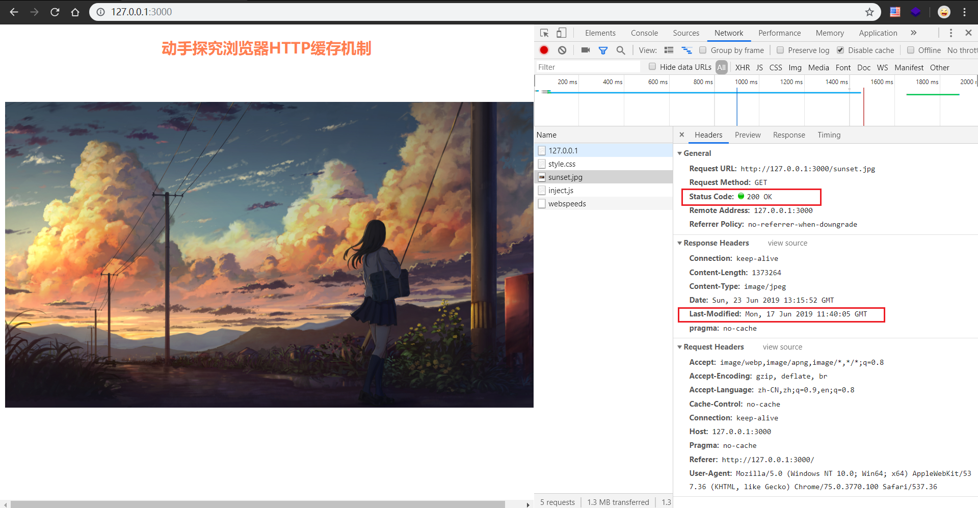The image size is (978, 508).
Task: Reload the page with the refresh icon
Action: pyautogui.click(x=55, y=12)
